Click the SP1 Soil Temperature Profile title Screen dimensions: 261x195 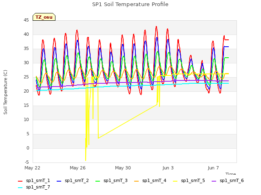pos(130,4)
